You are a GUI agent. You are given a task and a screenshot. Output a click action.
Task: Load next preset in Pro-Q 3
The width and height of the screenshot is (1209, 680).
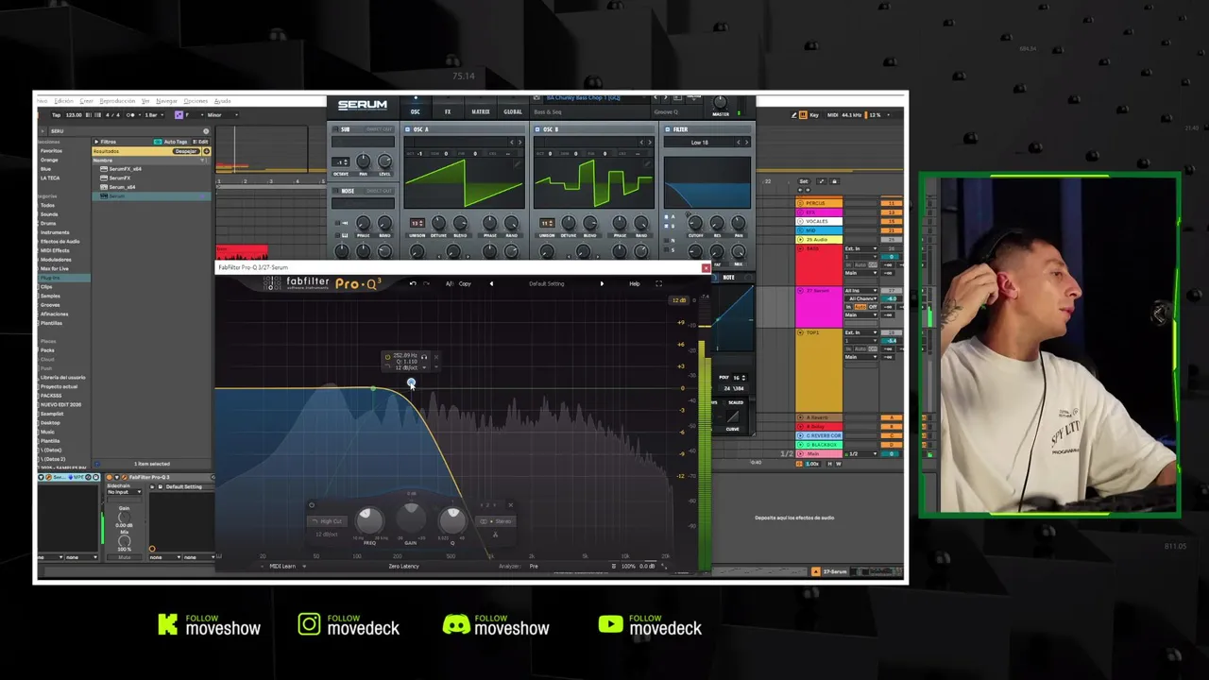602,283
